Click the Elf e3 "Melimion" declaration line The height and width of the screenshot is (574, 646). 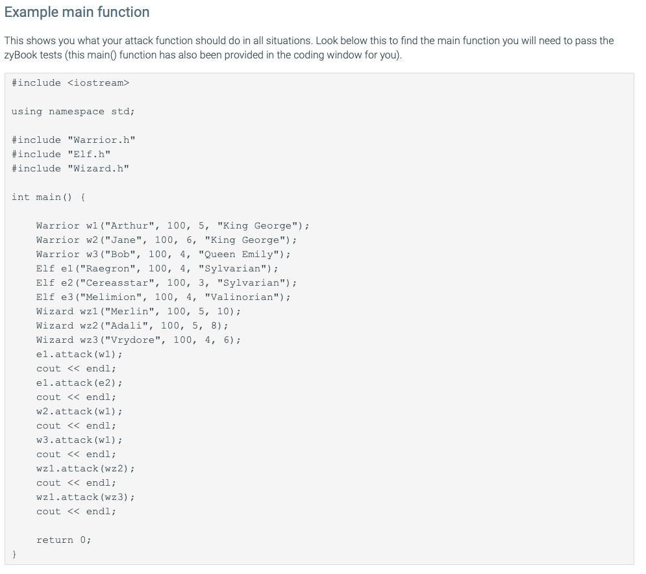[163, 297]
